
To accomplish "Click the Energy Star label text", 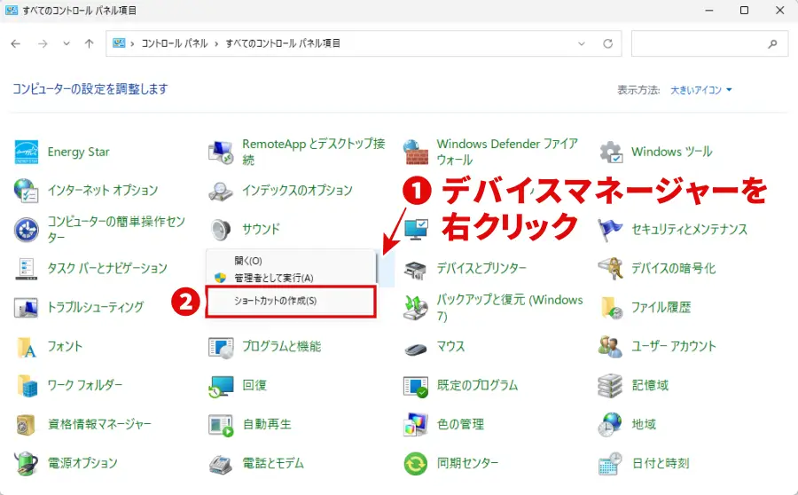I will [78, 152].
